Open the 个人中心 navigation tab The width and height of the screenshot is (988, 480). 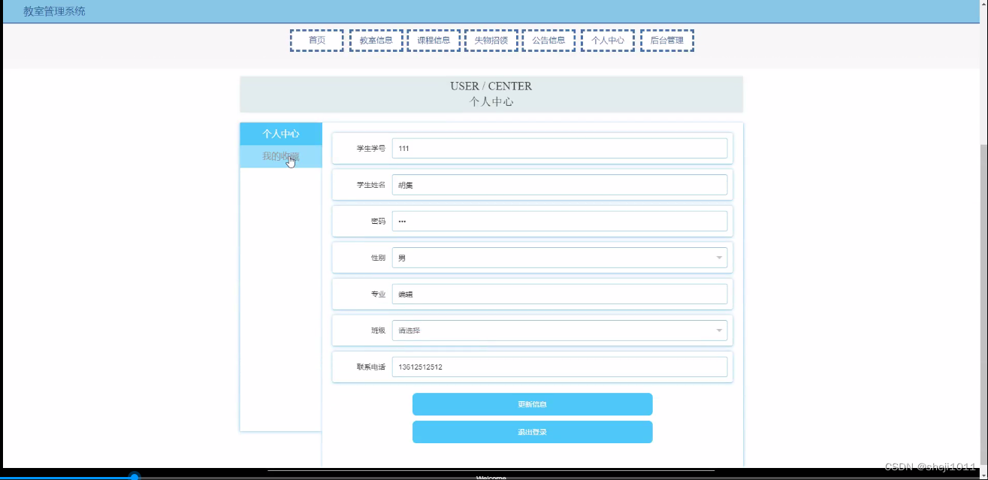click(x=607, y=40)
